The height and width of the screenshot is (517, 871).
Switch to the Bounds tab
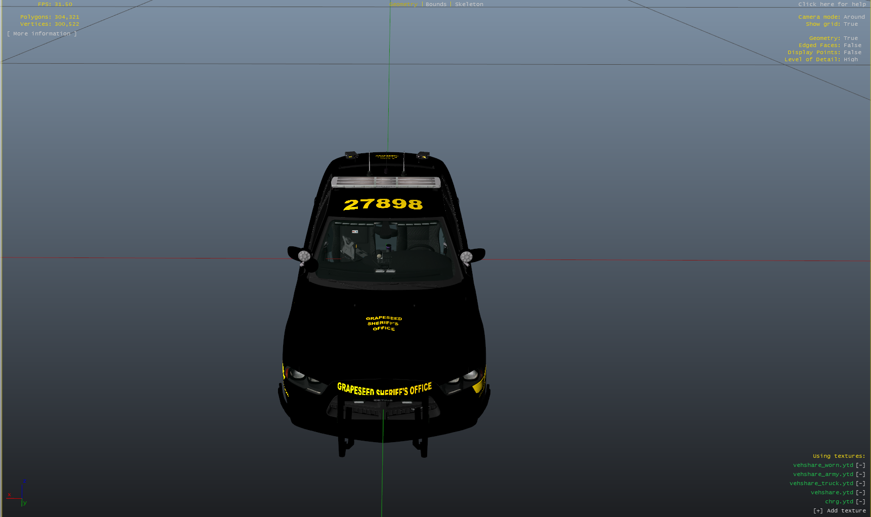click(436, 4)
